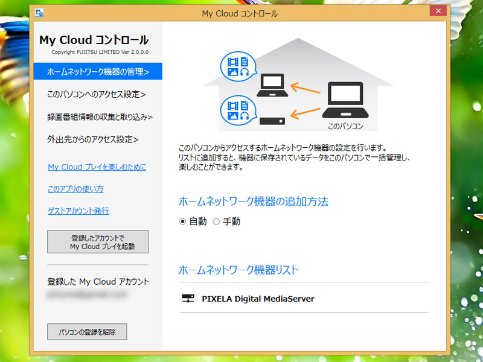Choose the 手動 radio option
This screenshot has width=483, height=362.
click(216, 221)
